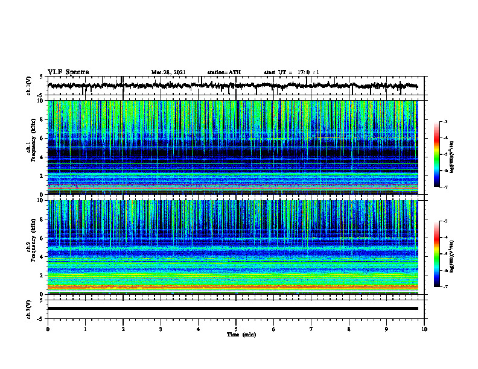This screenshot has width=478, height=369.
Task: Click the "6" kHz tick on ch.2 frequency axis
Action: tap(42, 238)
